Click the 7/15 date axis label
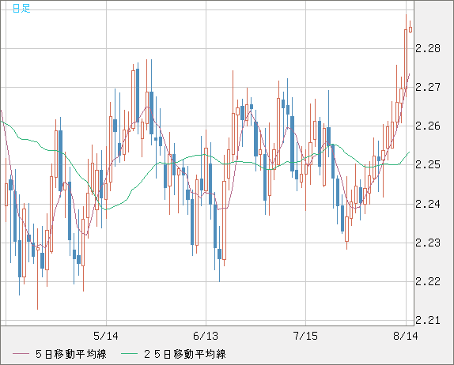The image size is (454, 365). (x=305, y=336)
